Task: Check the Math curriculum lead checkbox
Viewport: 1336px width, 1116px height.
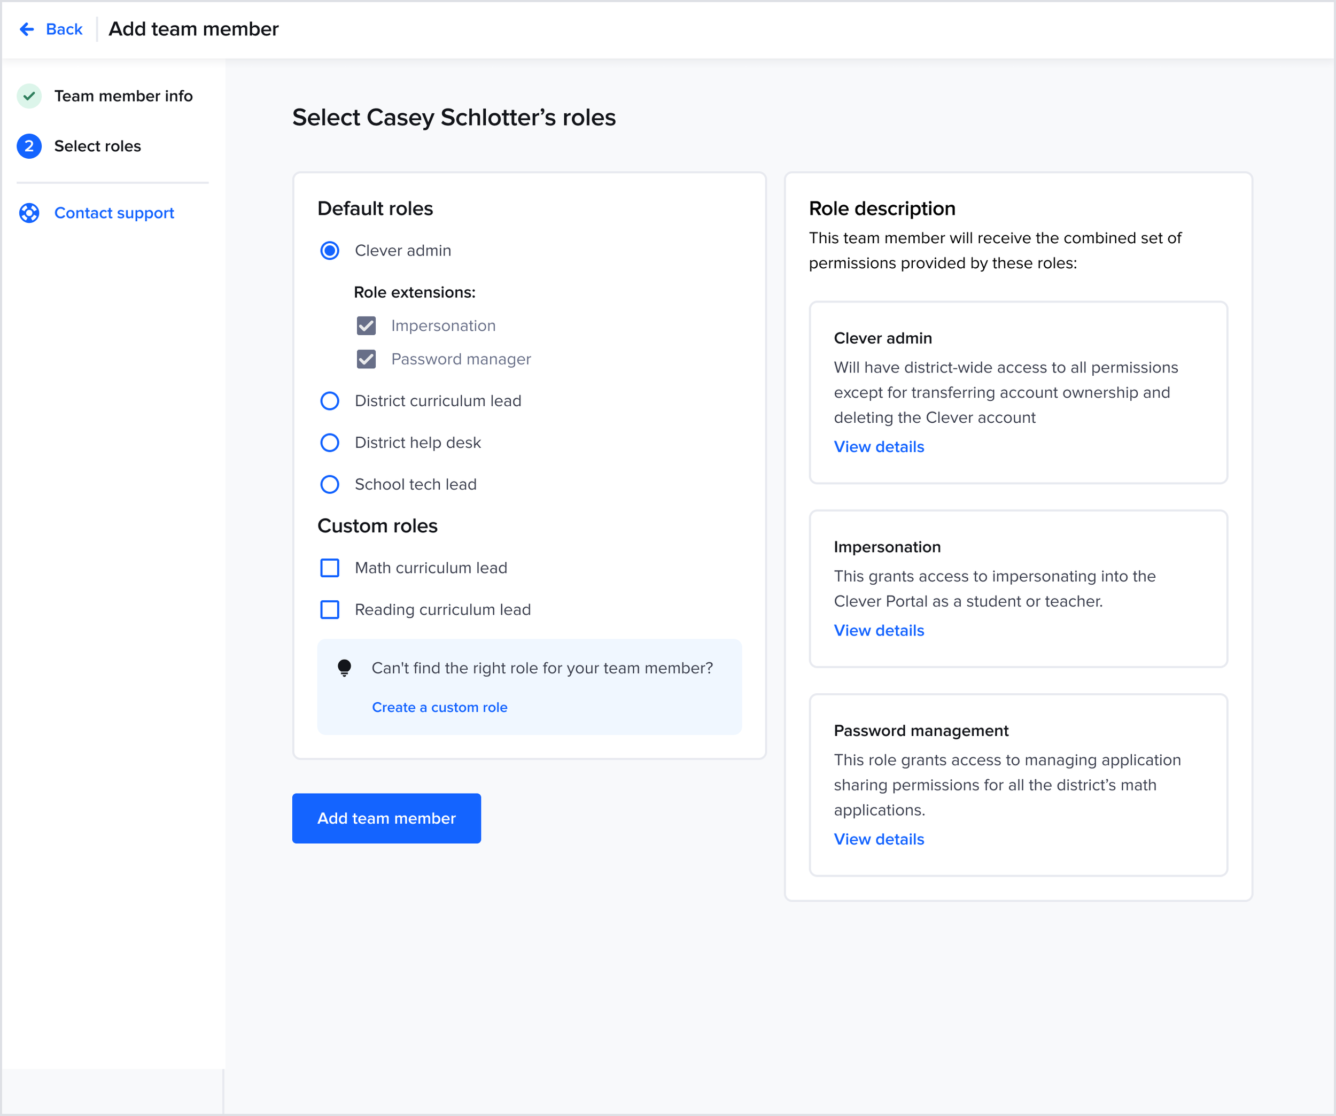Action: pos(330,568)
